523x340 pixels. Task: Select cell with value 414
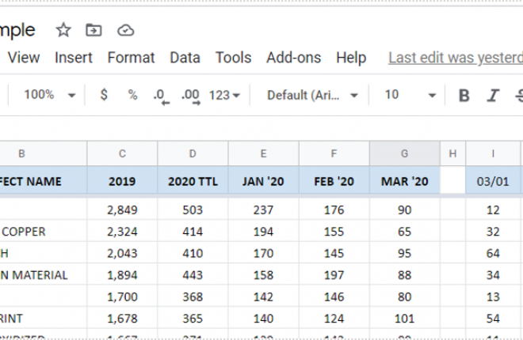[x=193, y=231]
